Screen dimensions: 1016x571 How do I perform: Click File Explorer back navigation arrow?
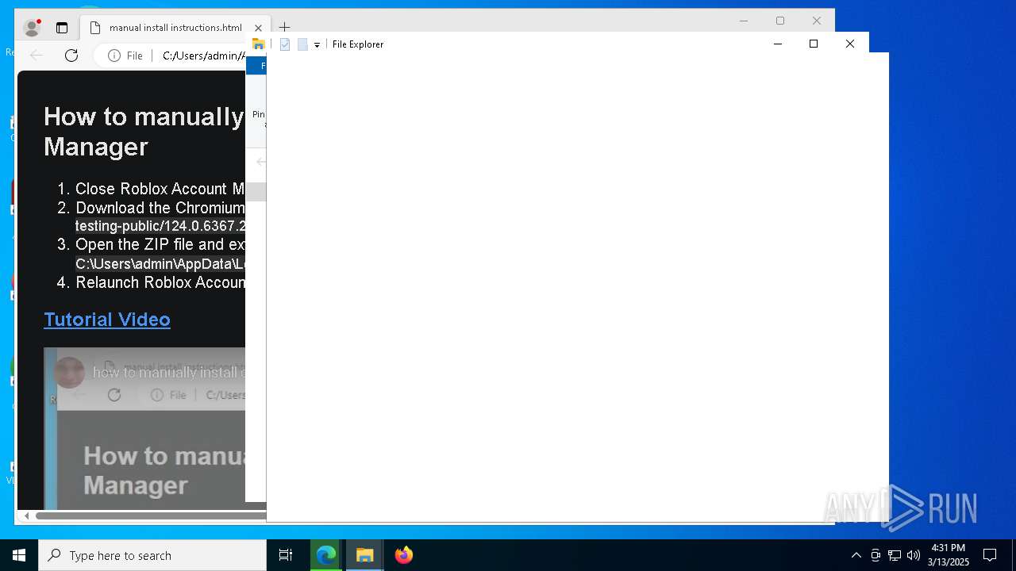tap(261, 162)
